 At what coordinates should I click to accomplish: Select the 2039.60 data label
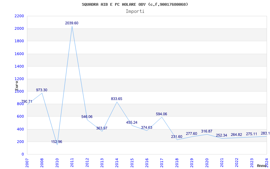72,23
